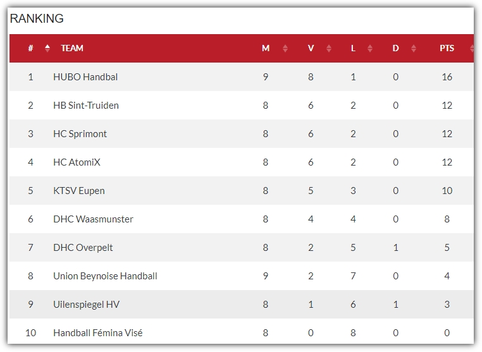Open HB Sint-Truiden team entry
This screenshot has width=482, height=352.
[86, 106]
